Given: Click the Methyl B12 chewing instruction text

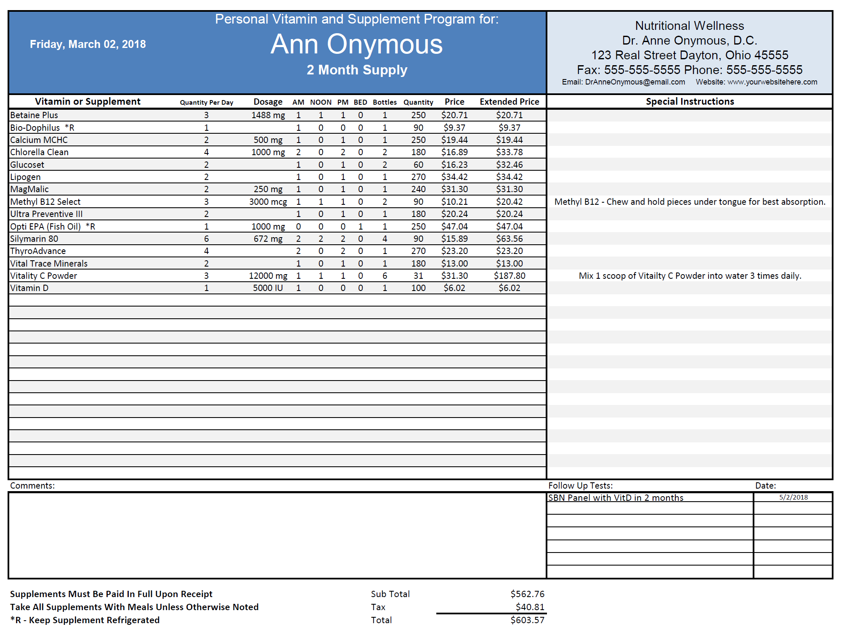Looking at the screenshot, I should coord(690,201).
